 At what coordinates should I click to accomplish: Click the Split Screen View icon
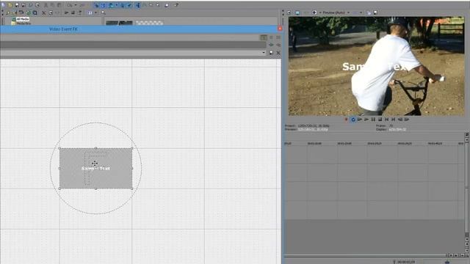pyautogui.click(x=314, y=12)
